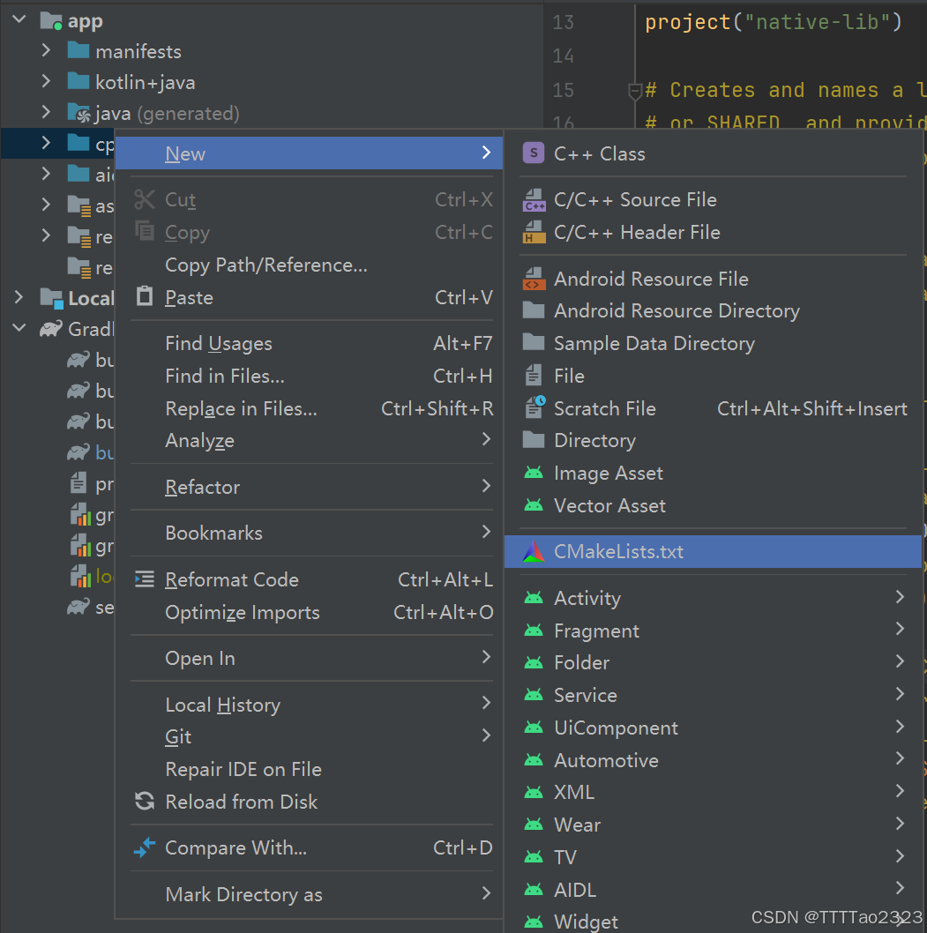Click the C/C++ Source File icon

(533, 199)
